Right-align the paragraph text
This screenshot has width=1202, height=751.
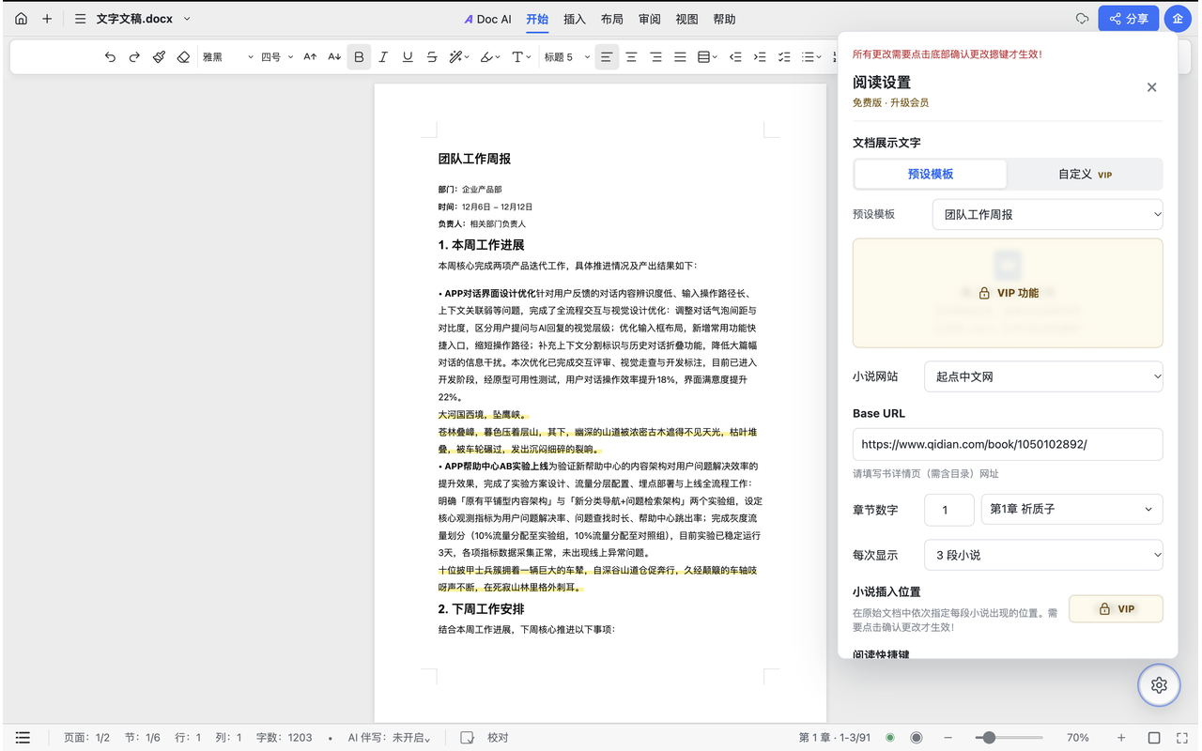point(656,57)
